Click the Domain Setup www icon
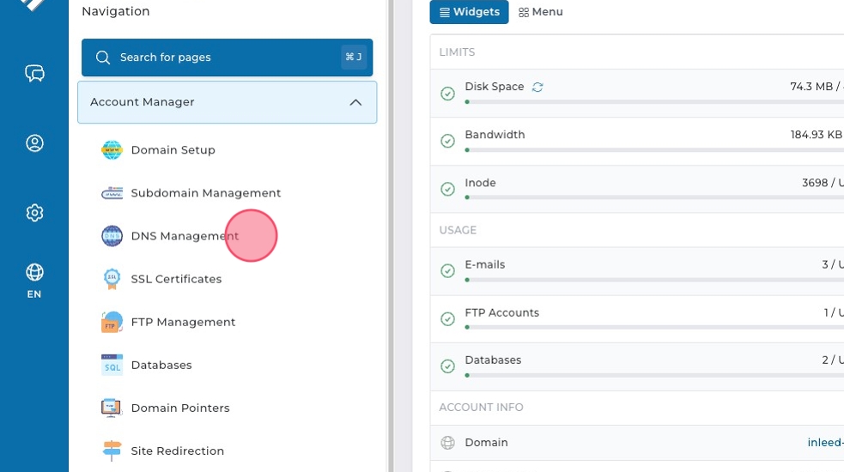Image resolution: width=844 pixels, height=472 pixels. point(112,150)
